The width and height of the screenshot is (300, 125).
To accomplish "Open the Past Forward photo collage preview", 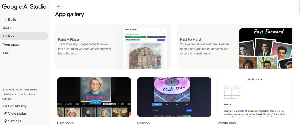I will click(265, 48).
